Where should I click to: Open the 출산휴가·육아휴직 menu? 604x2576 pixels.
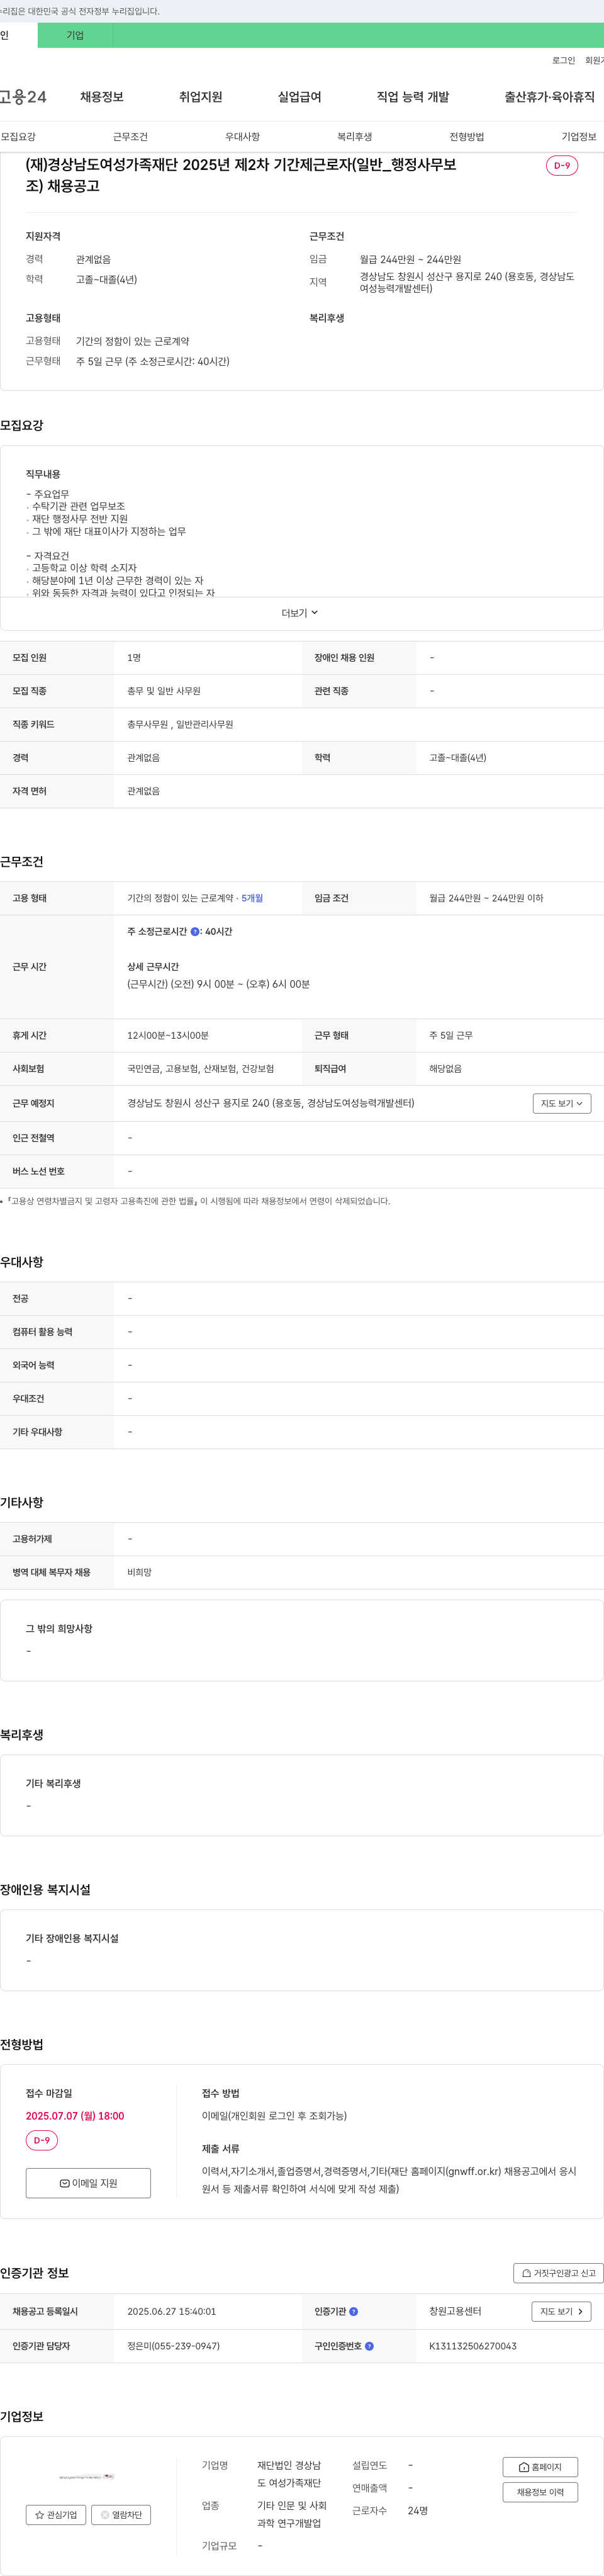(549, 97)
